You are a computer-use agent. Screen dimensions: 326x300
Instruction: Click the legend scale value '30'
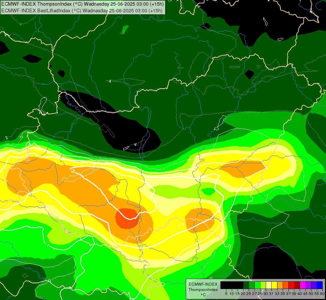pyautogui.click(x=266, y=294)
